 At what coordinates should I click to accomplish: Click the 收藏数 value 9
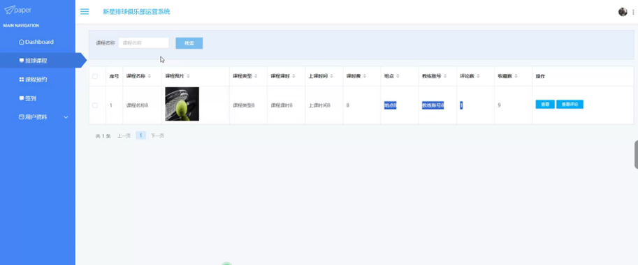coord(499,105)
